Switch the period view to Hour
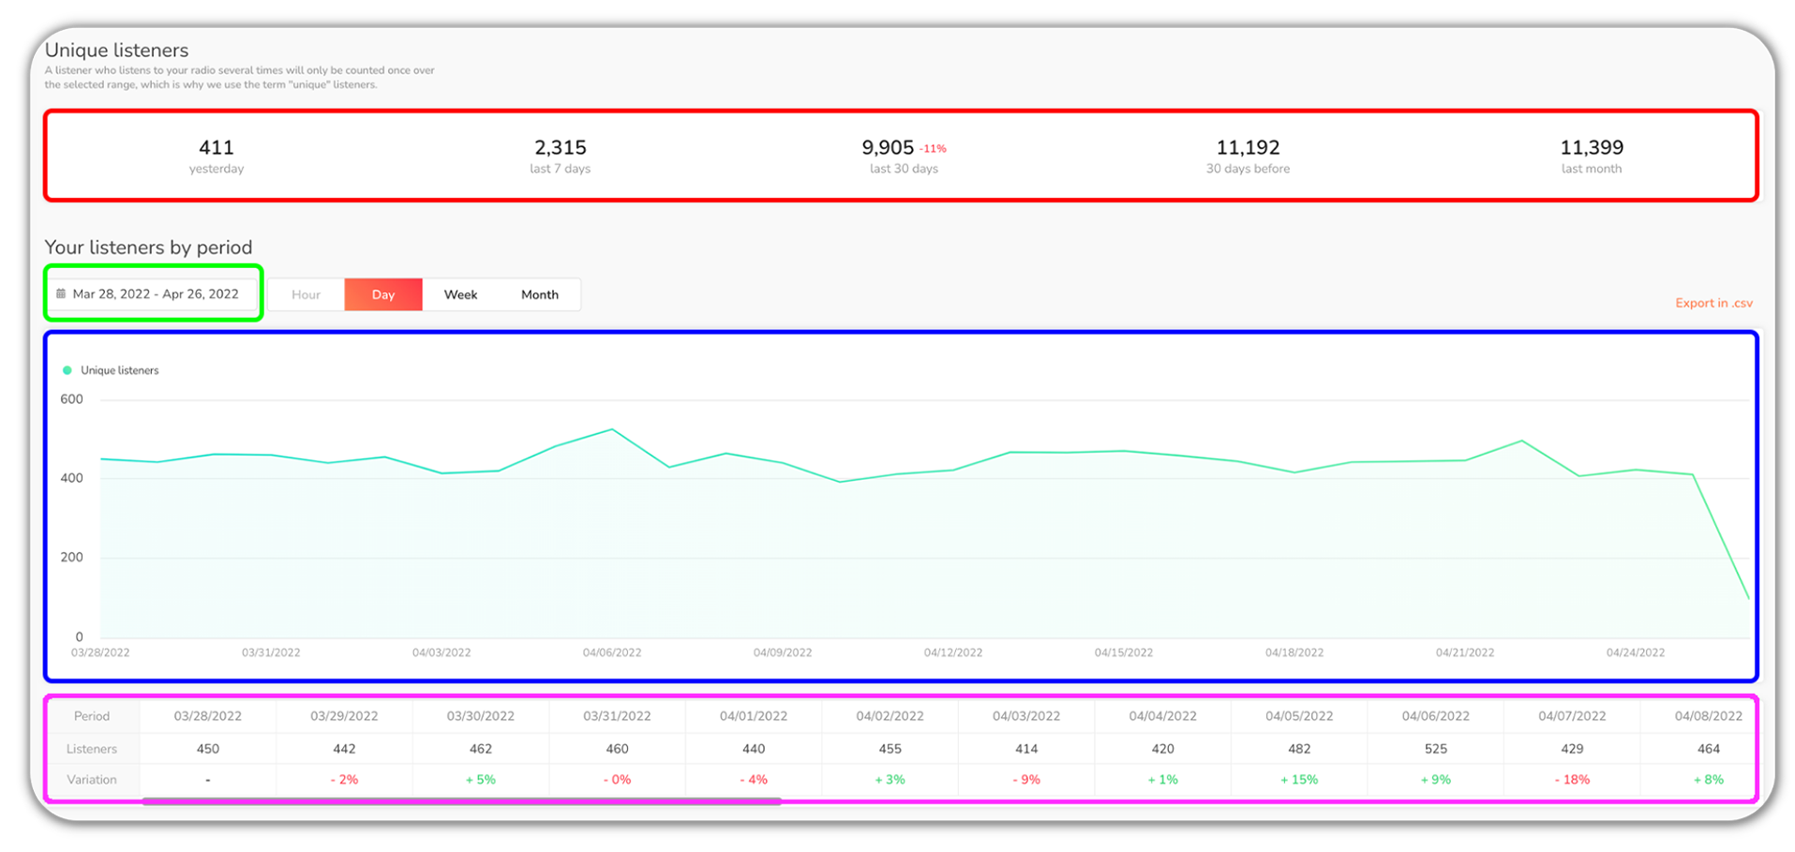The image size is (1795, 852). click(306, 295)
